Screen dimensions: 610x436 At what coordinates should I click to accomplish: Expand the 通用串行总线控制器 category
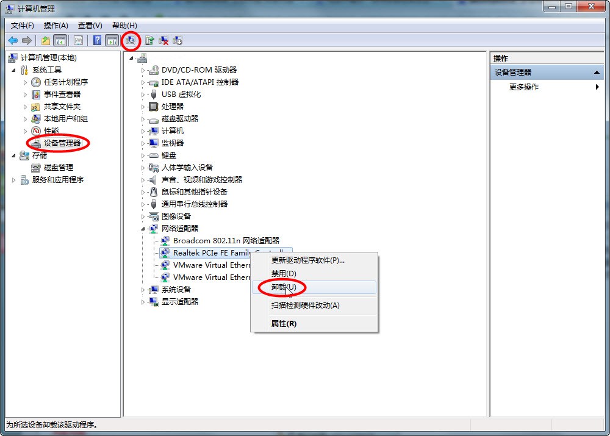143,204
